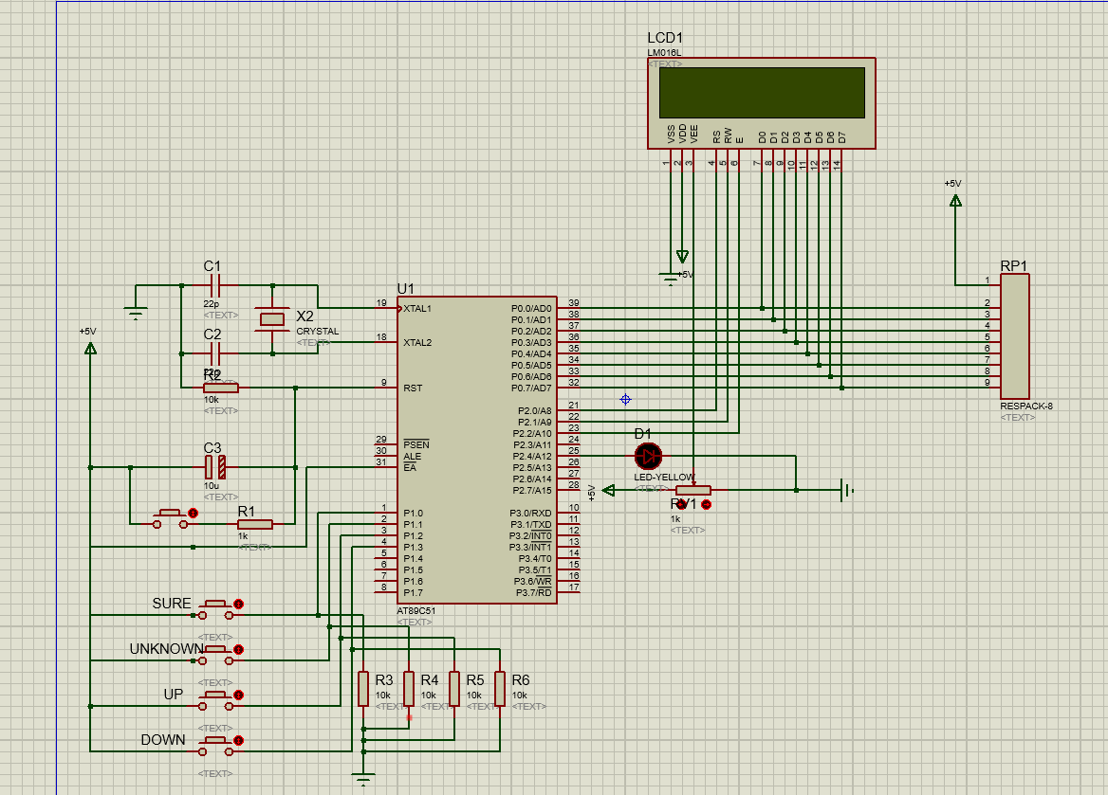
Task: Click the LCD VEE pin label
Action: coord(693,135)
